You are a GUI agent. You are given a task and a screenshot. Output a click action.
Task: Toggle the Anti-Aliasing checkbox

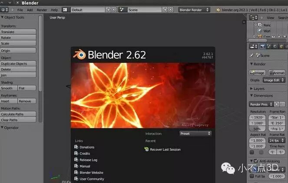click(x=256, y=161)
